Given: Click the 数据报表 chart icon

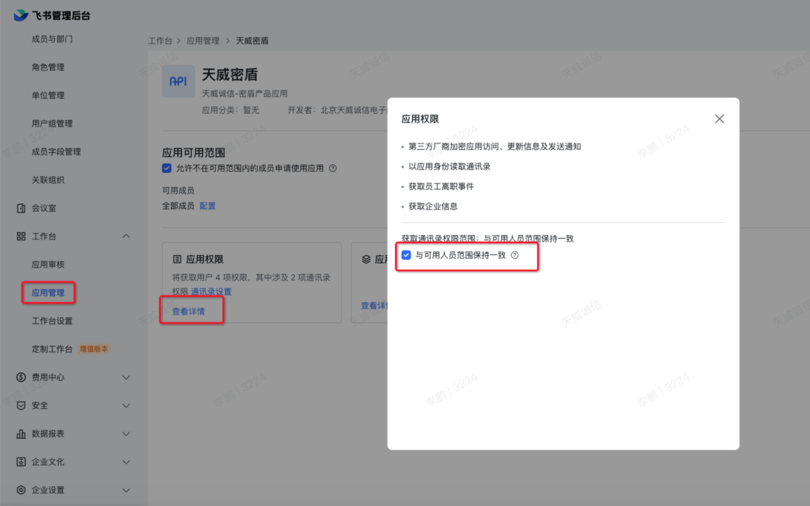Looking at the screenshot, I should 21,433.
